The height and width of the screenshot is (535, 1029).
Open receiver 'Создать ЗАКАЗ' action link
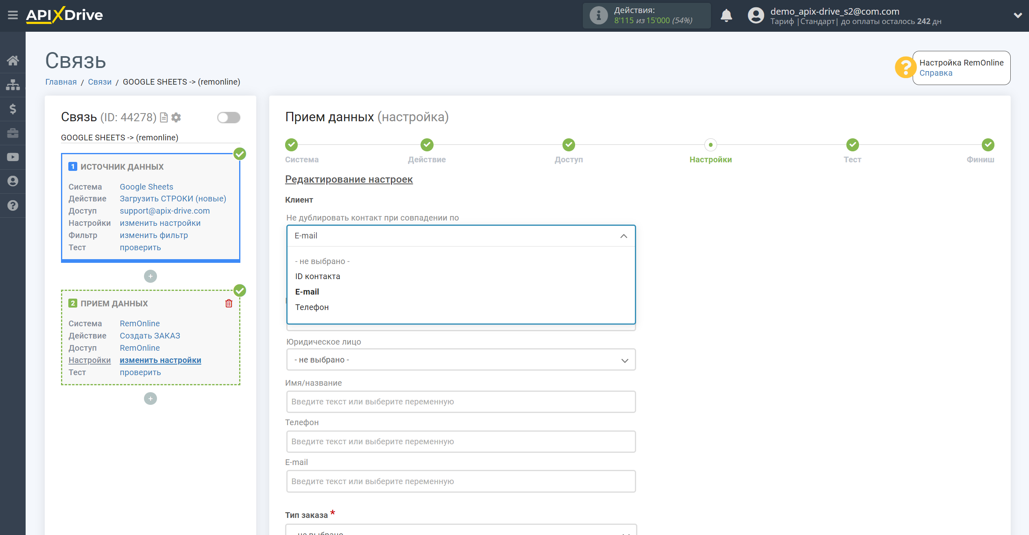150,336
